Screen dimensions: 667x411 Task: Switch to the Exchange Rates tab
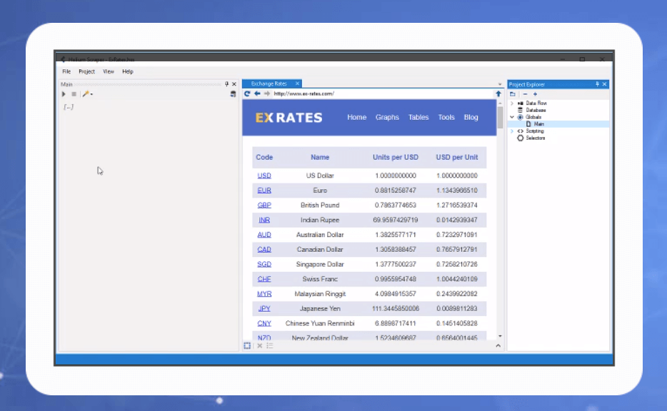(x=269, y=83)
